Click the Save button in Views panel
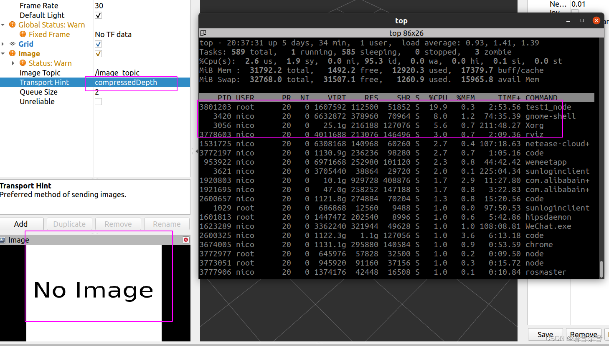Viewport: 609px width, 346px height. 546,334
